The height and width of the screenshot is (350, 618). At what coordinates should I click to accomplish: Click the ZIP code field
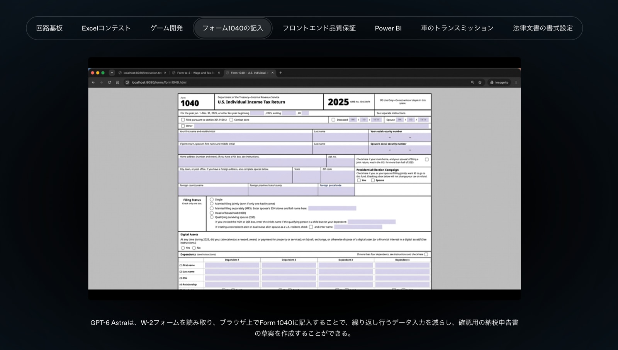coord(338,177)
